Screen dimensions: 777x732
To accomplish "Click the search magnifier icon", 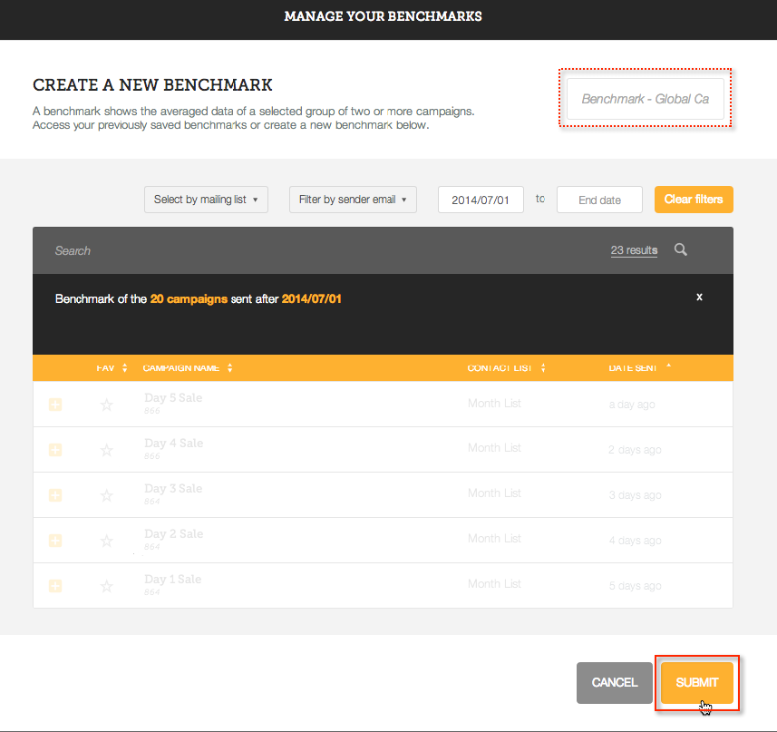I will tap(680, 249).
